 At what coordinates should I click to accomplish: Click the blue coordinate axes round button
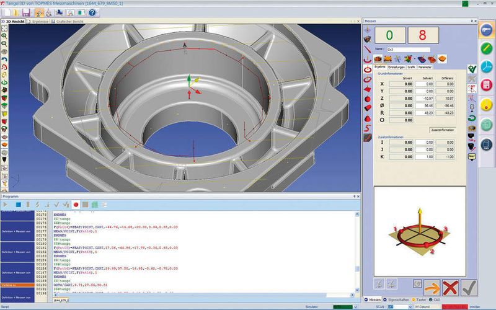tap(486, 67)
